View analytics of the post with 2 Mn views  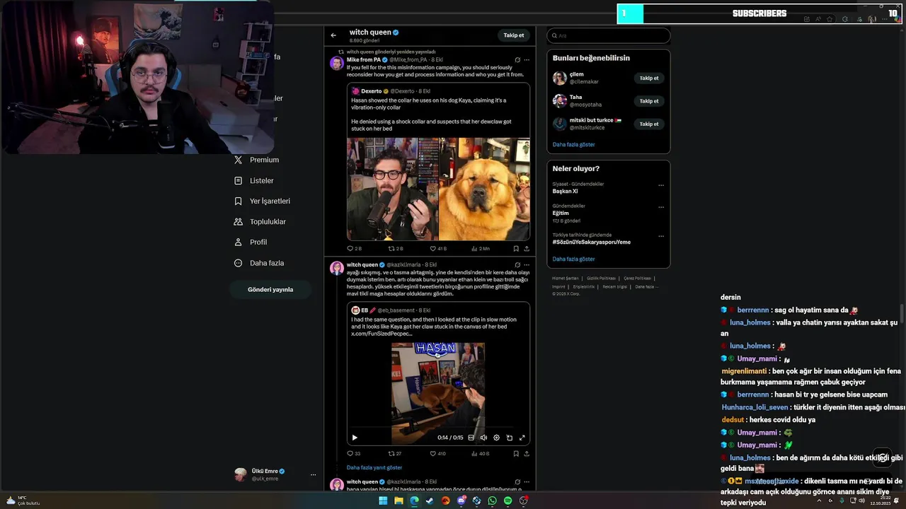pos(480,249)
